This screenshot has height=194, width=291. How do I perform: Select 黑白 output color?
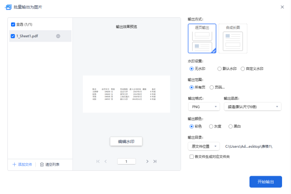click(231, 126)
